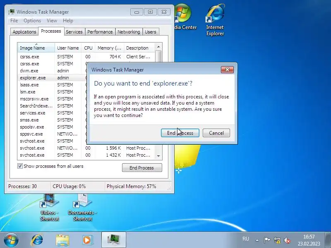Viewport: 331px width, 248px height.
Task: Go to the Users tab
Action: [151, 32]
